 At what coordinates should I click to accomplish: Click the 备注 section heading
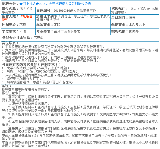(x=7, y=86)
